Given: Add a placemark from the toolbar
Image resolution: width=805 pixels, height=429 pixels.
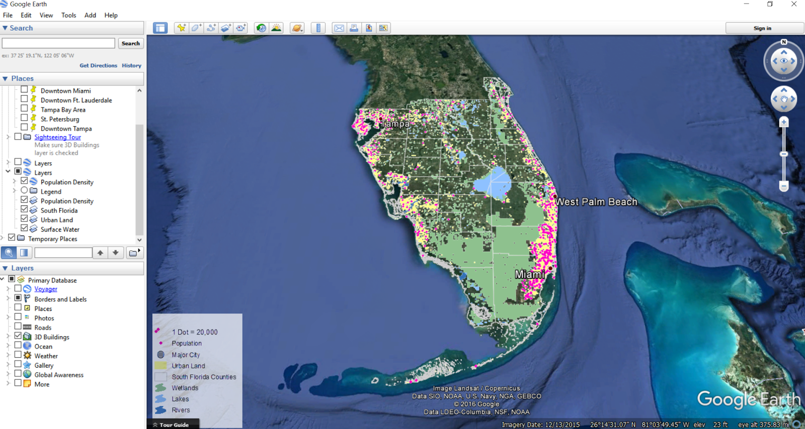Looking at the screenshot, I should point(181,28).
